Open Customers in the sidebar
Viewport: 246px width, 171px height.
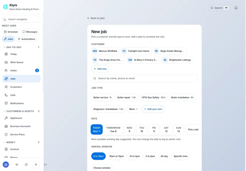click(21, 87)
